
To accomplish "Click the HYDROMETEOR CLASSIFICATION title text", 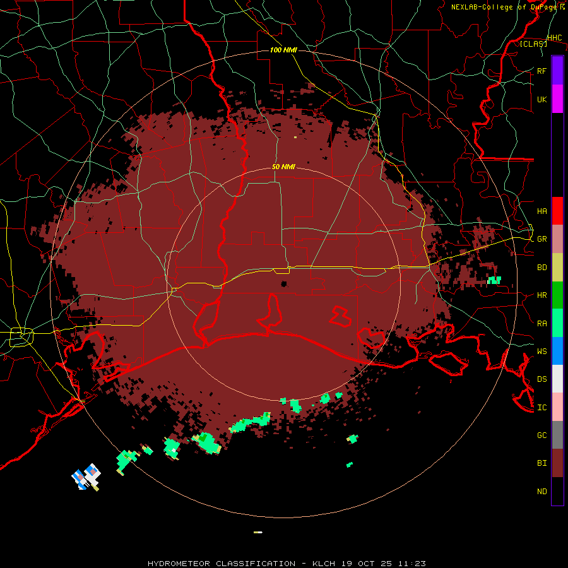I will coord(222,564).
